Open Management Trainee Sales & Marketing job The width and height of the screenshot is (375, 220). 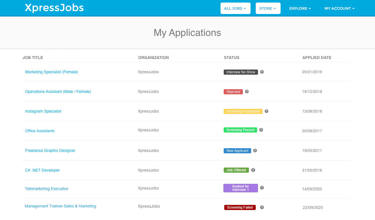click(x=60, y=206)
